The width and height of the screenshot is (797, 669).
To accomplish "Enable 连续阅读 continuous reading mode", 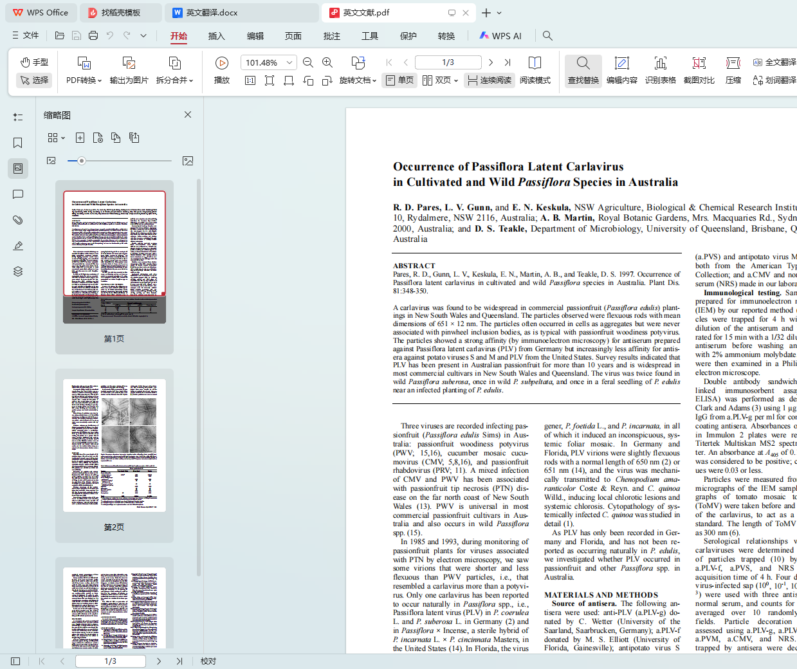I will (490, 80).
